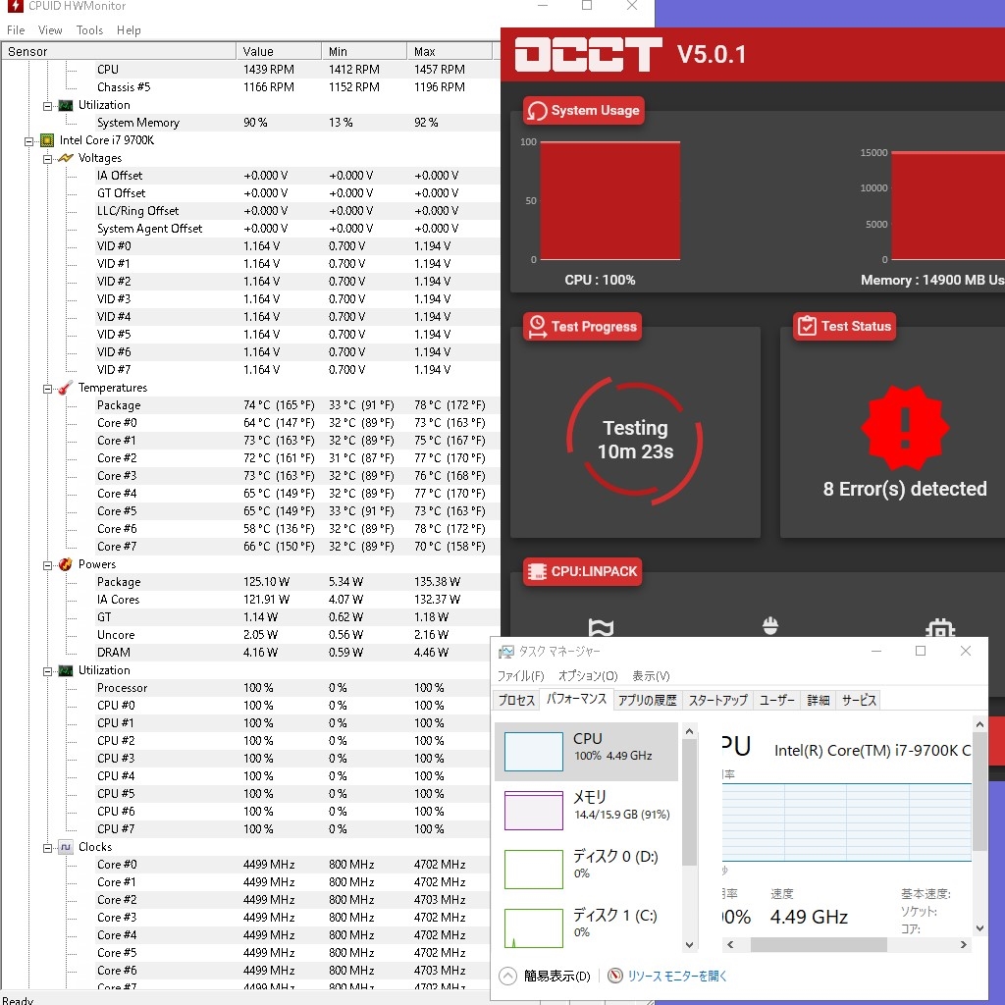This screenshot has height=1005, width=1005.
Task: Click the Task Manager title bar icon
Action: click(505, 652)
